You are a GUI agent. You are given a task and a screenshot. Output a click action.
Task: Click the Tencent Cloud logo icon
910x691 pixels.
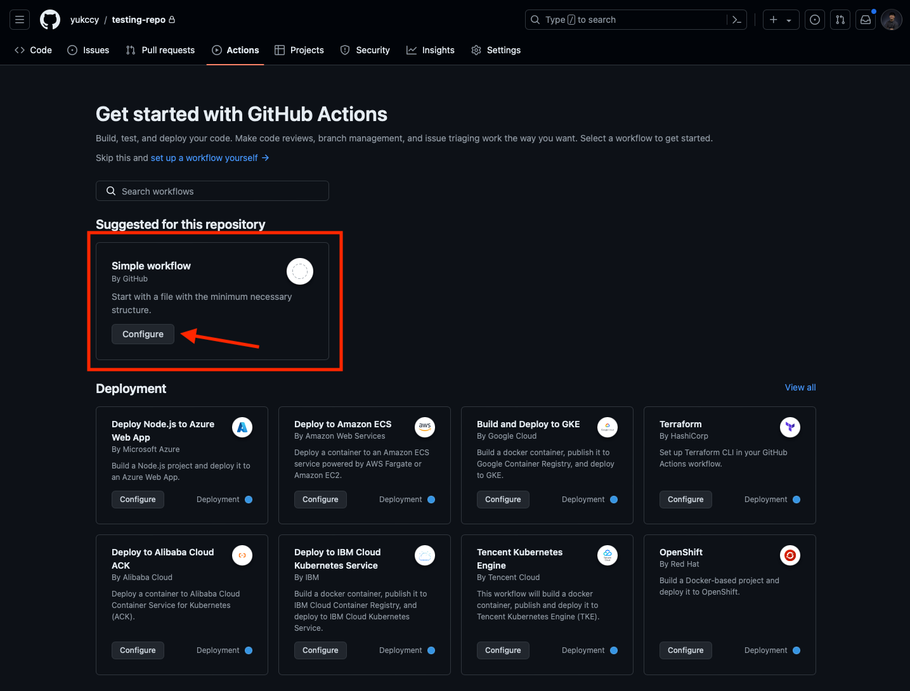(x=608, y=555)
